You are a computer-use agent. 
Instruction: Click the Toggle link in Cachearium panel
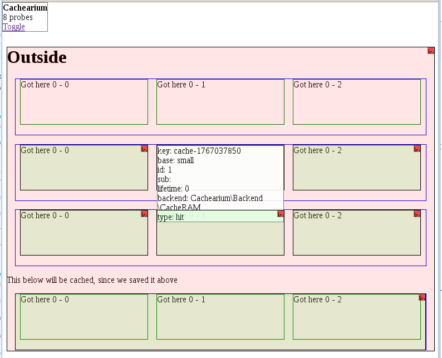(x=14, y=27)
